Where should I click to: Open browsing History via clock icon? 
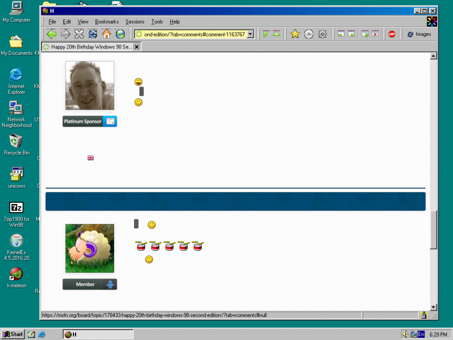[x=308, y=34]
